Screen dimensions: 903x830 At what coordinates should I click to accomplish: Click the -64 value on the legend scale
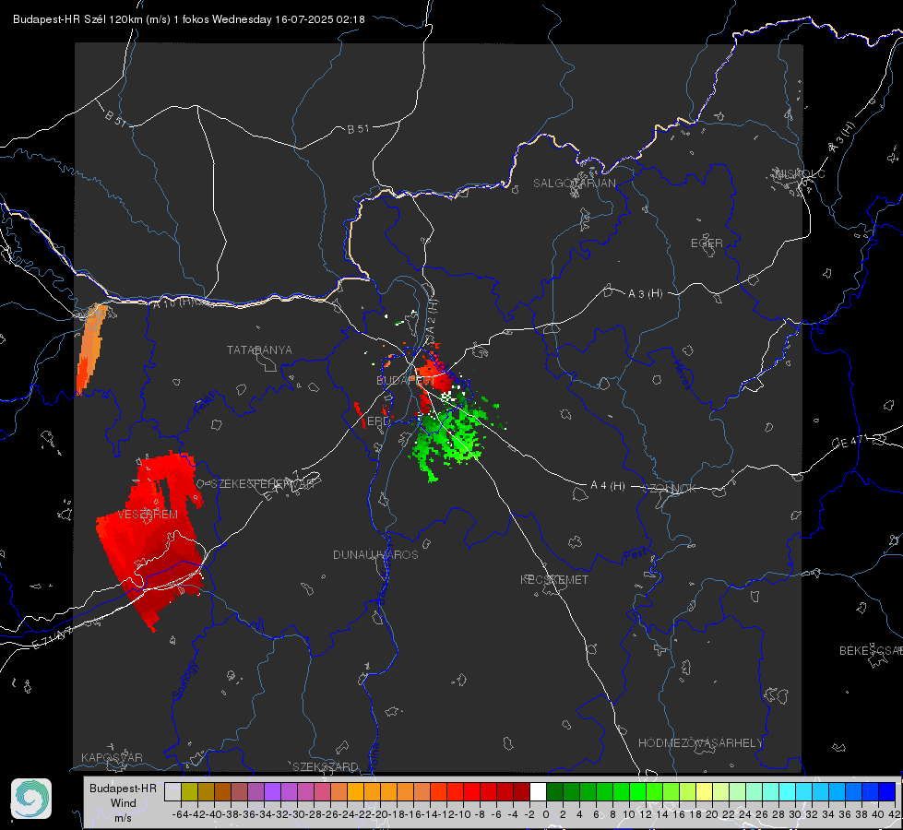(x=180, y=814)
